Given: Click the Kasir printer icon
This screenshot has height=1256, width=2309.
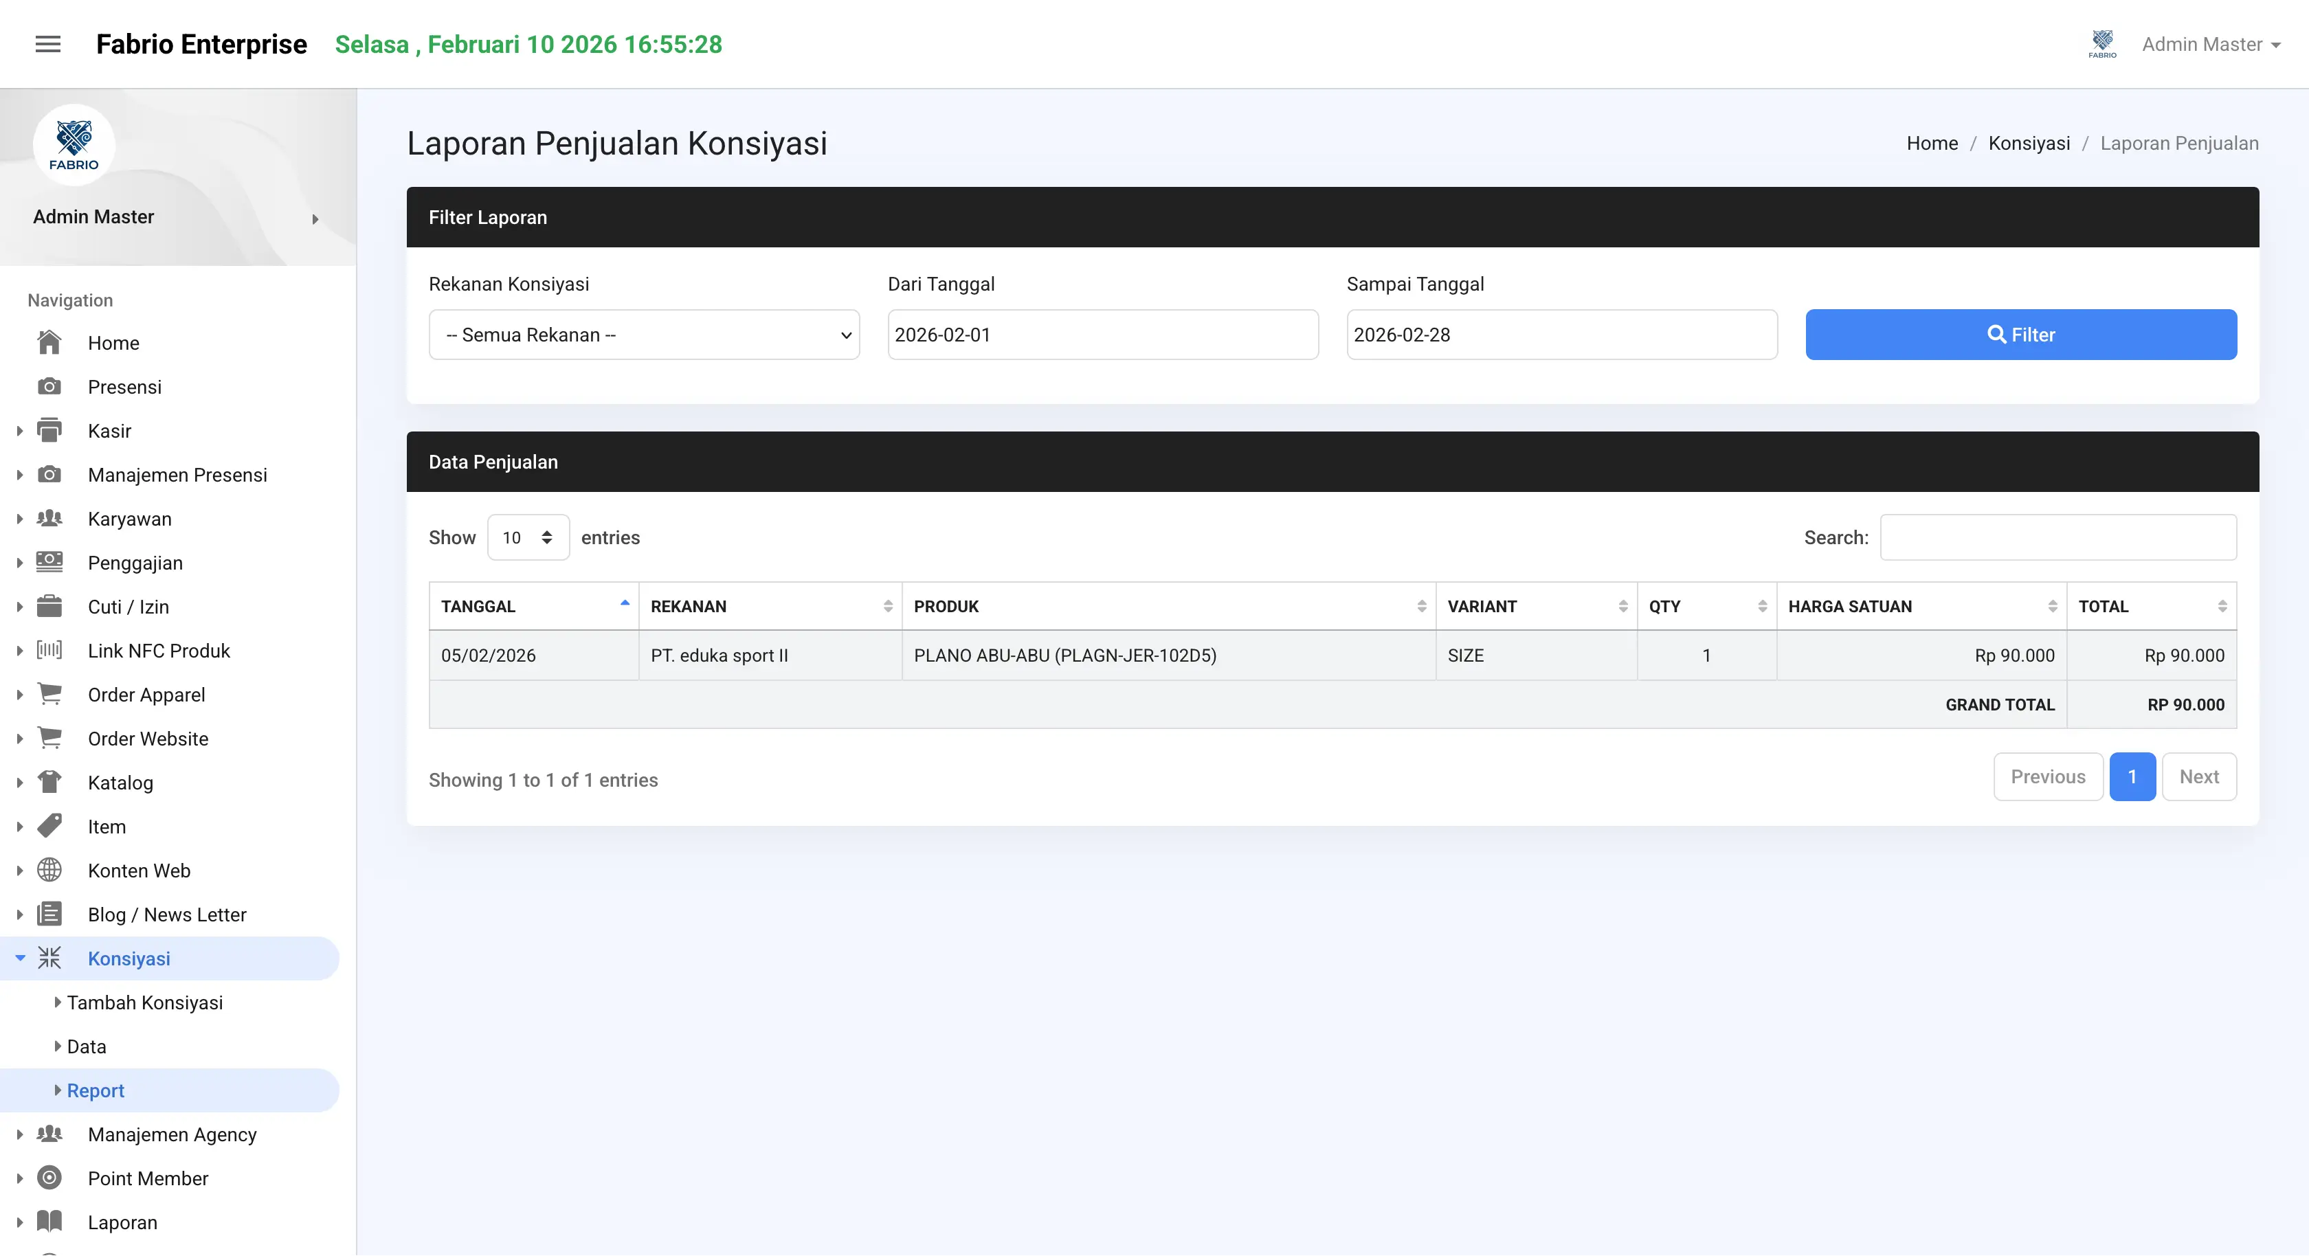Looking at the screenshot, I should tap(49, 430).
